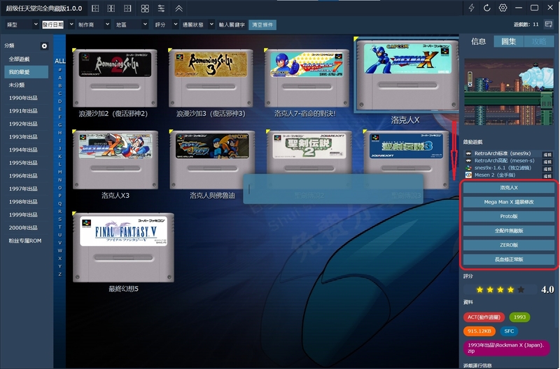Click ALL in the alphabet index
Image resolution: width=560 pixels, height=369 pixels.
point(59,61)
